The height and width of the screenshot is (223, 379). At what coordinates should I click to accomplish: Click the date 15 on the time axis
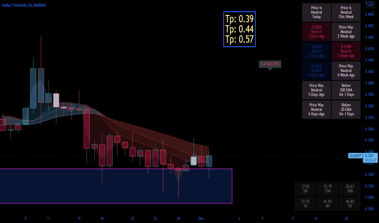(x=79, y=219)
